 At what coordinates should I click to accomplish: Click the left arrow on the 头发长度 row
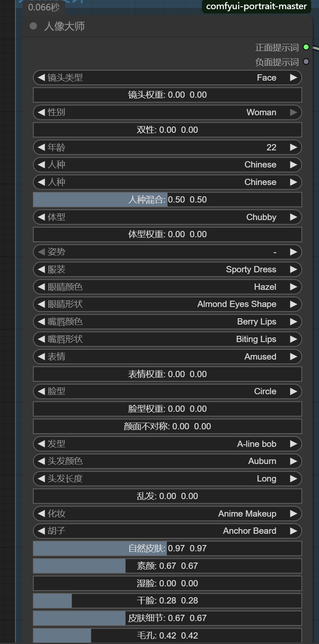coord(41,479)
